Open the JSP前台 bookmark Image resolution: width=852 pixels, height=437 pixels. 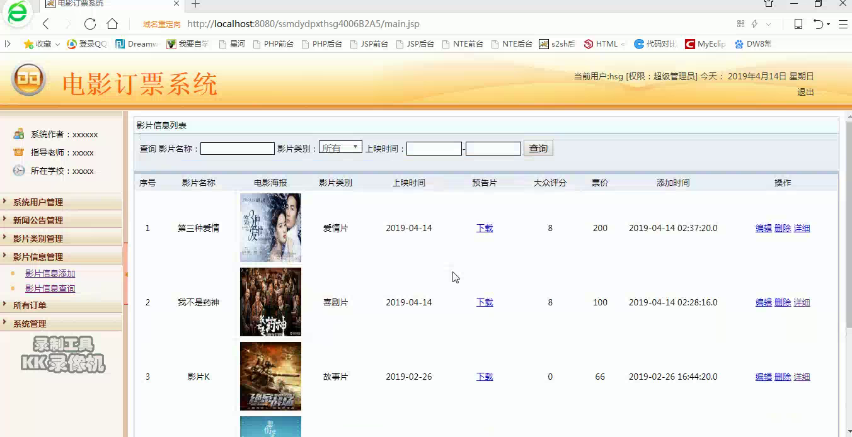[369, 44]
